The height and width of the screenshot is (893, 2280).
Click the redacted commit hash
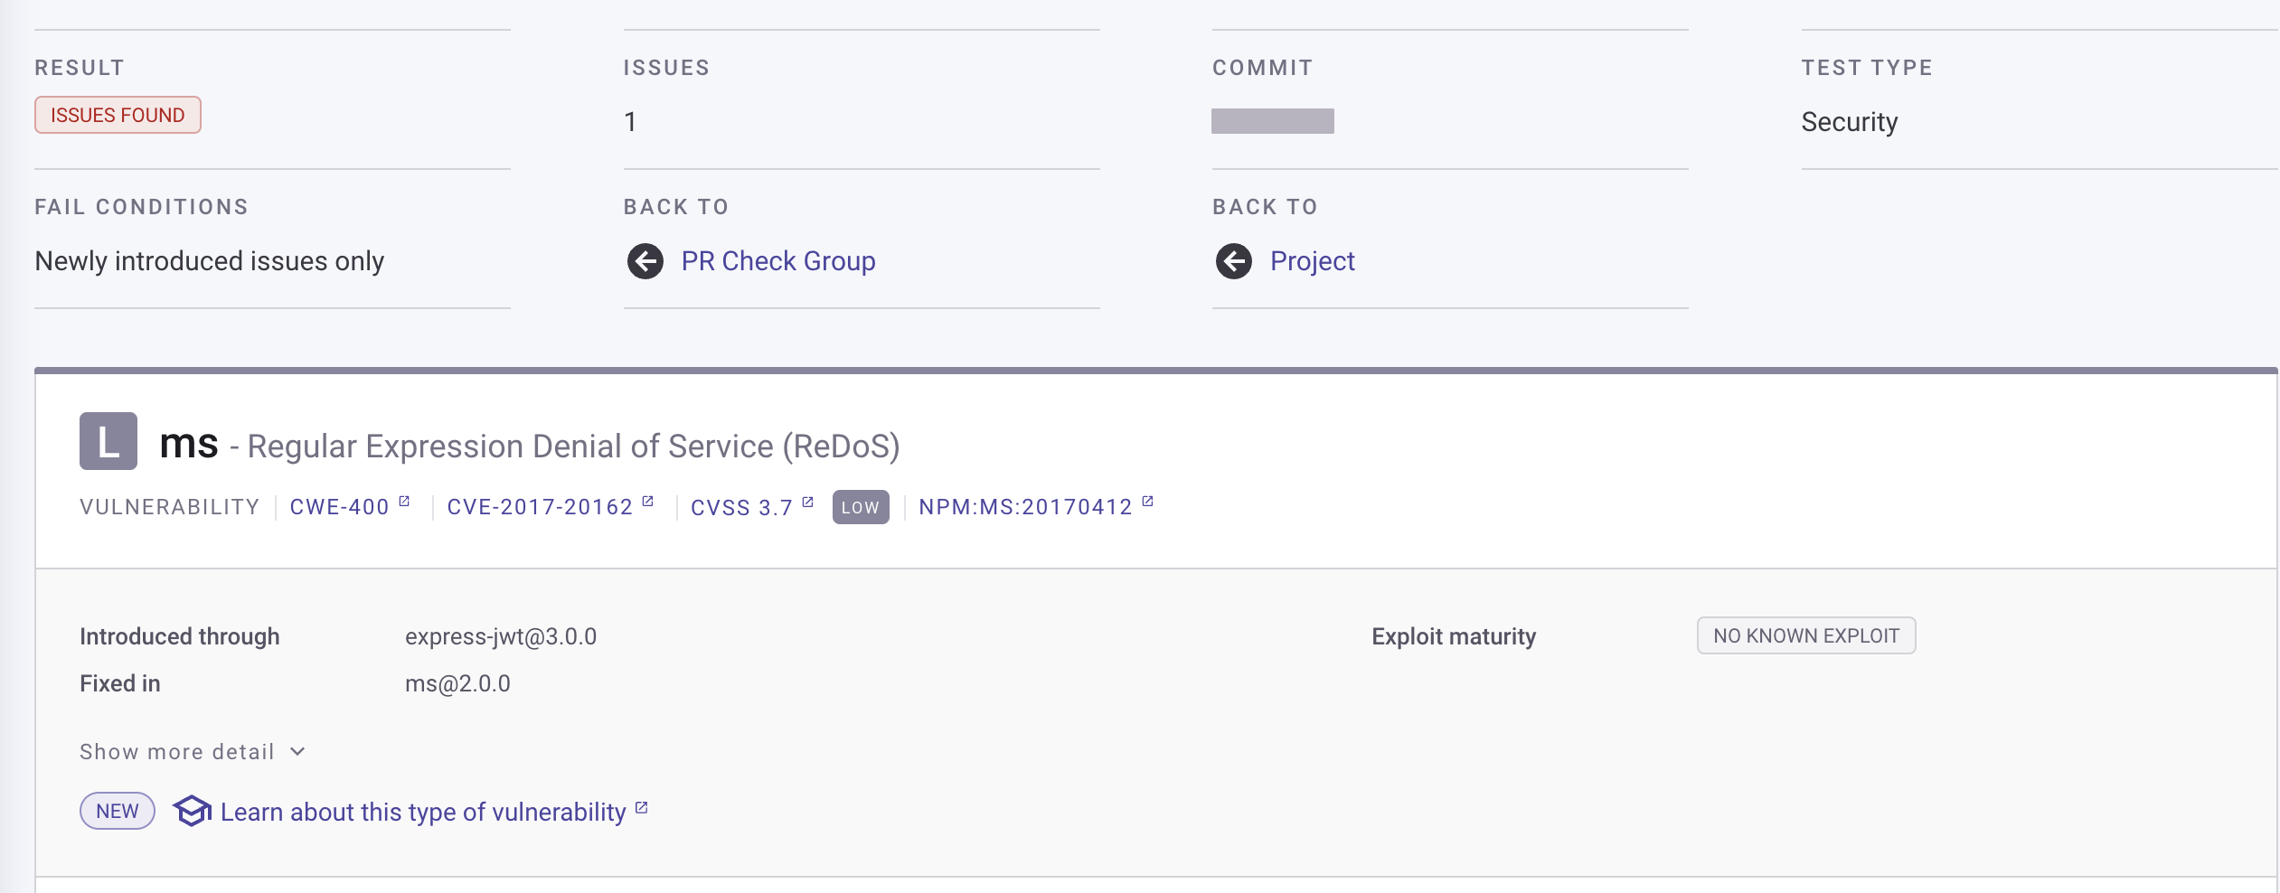[x=1272, y=121]
